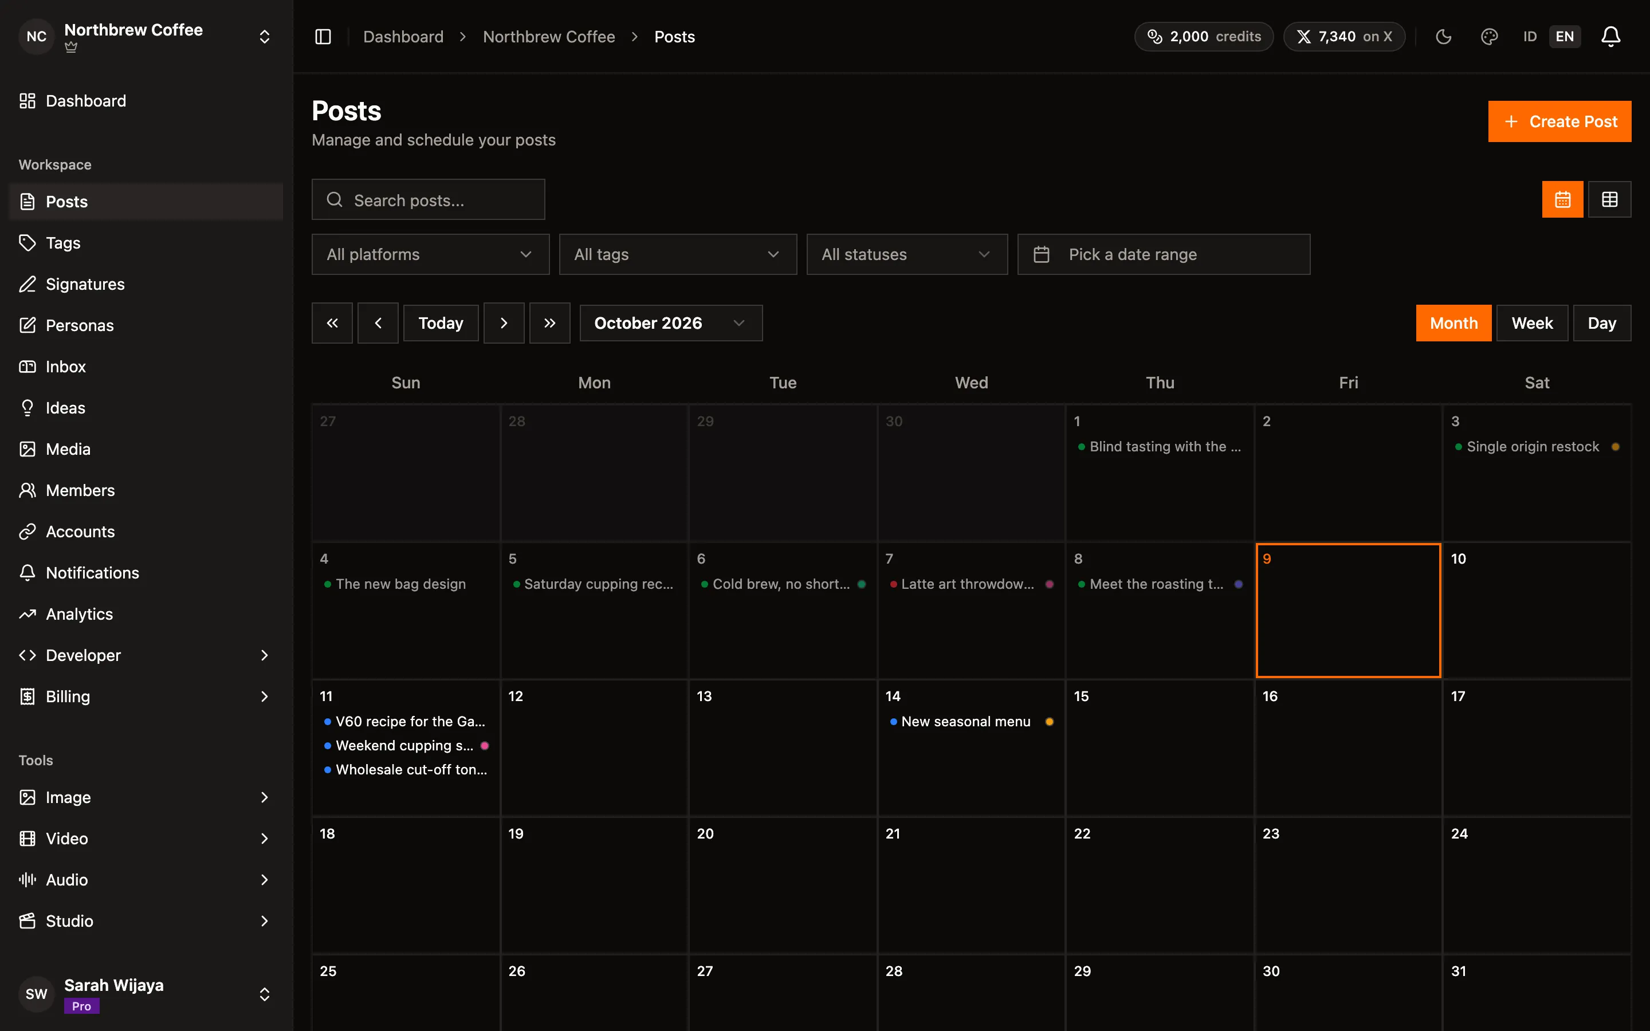Expand the Audio tools

(146, 880)
